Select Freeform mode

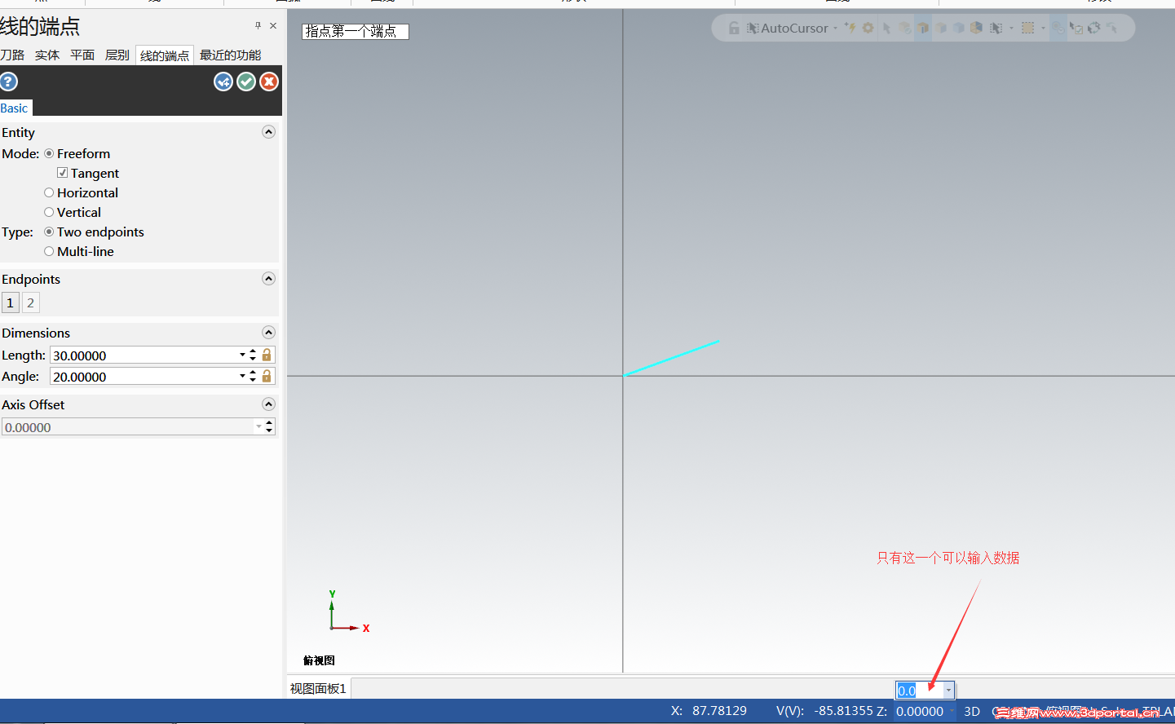point(77,153)
